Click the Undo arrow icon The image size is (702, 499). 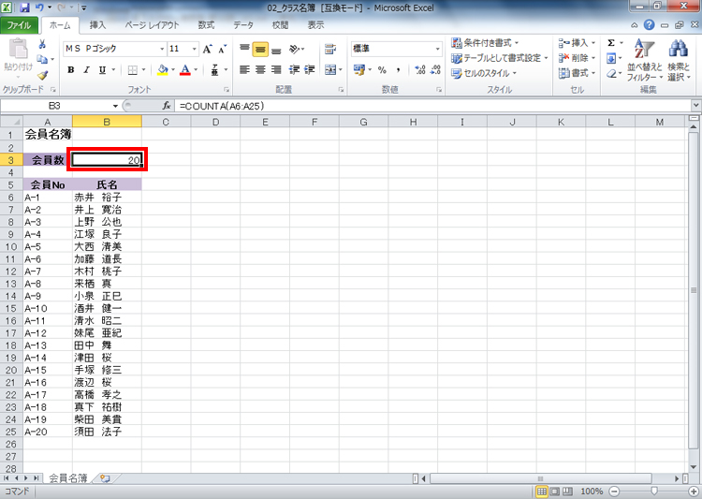(39, 7)
